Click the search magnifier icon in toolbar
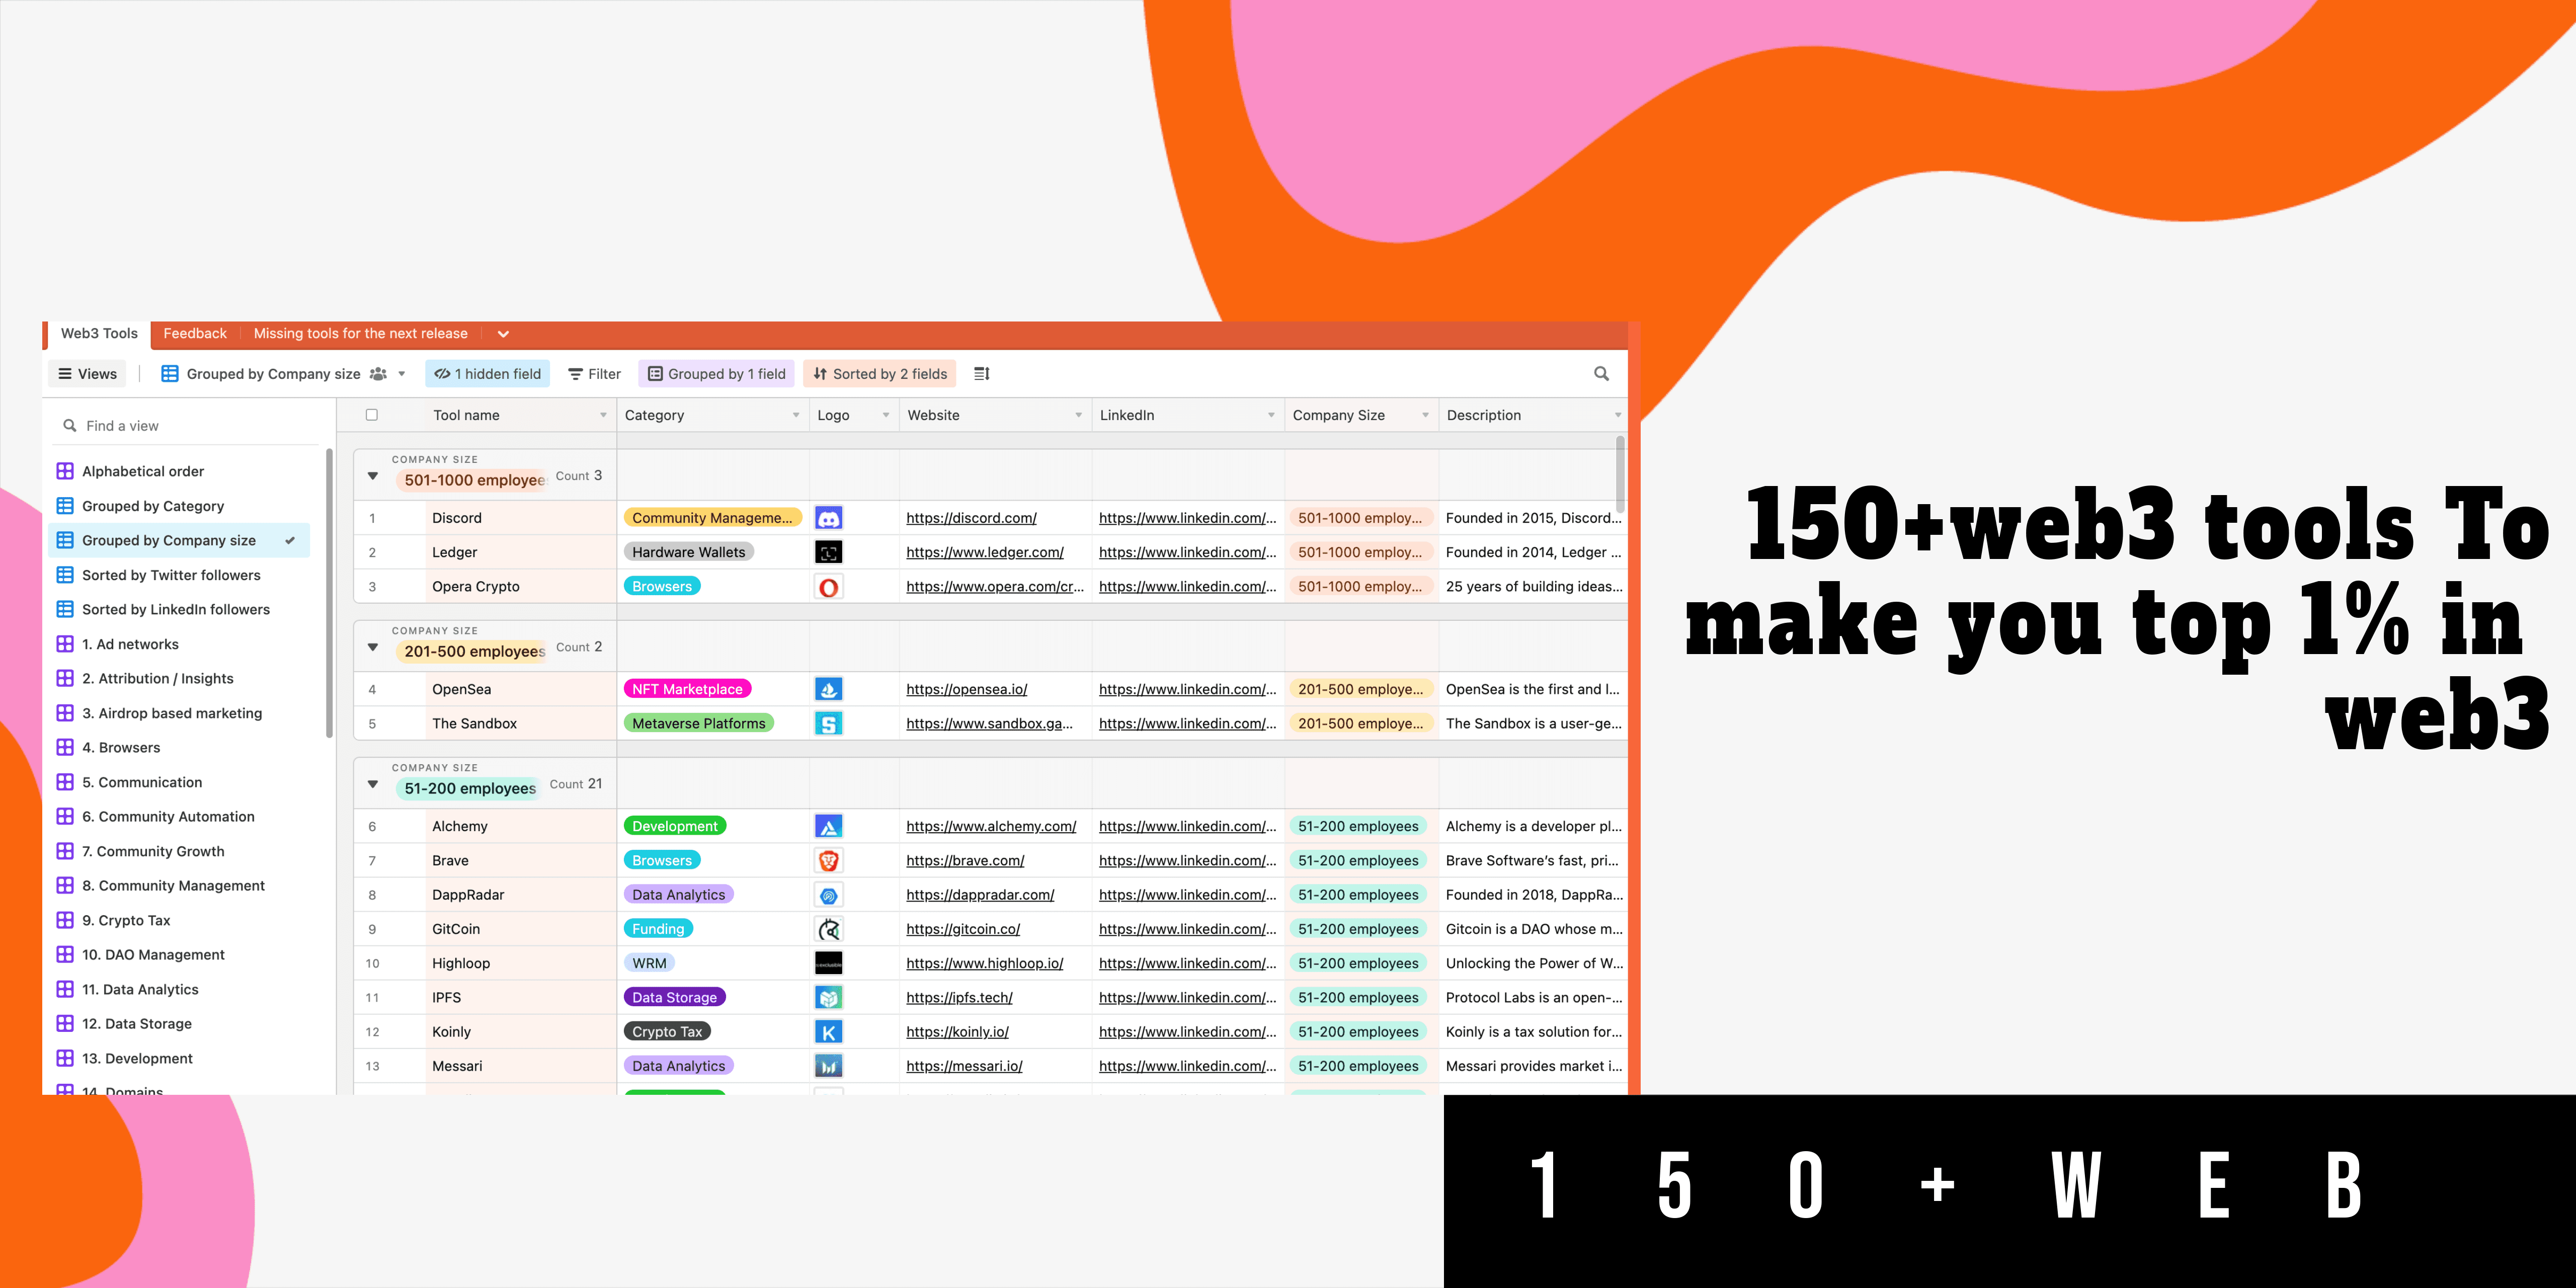This screenshot has width=2576, height=1288. tap(1601, 374)
